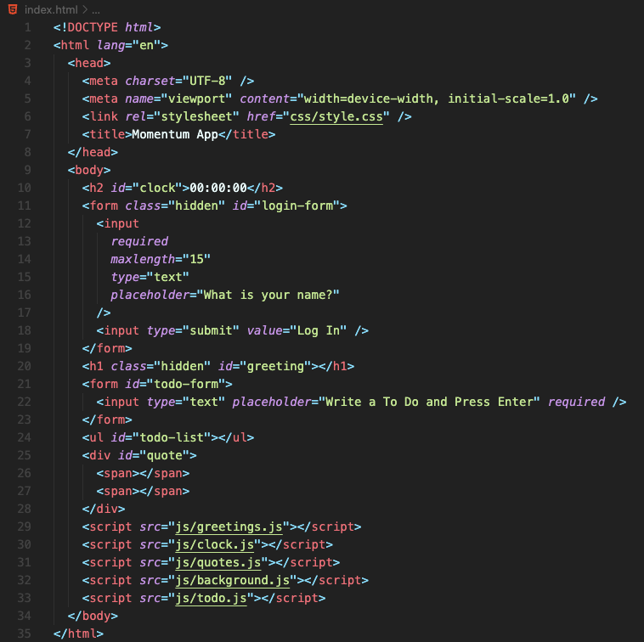Click the closing body tag
This screenshot has height=642, width=644.
point(93,617)
